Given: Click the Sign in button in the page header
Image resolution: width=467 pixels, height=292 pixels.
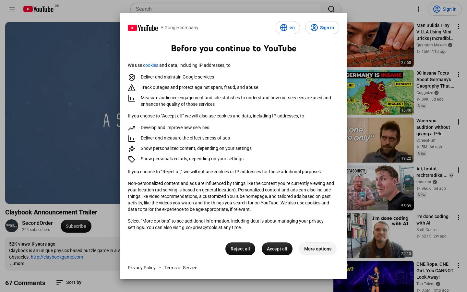Looking at the screenshot, I should (x=445, y=9).
